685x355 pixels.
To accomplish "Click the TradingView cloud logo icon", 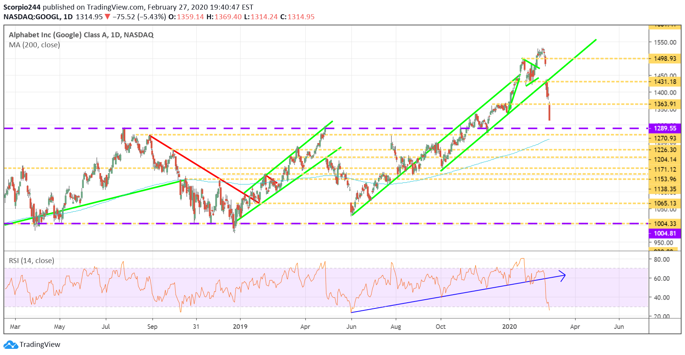I will pyautogui.click(x=11, y=345).
